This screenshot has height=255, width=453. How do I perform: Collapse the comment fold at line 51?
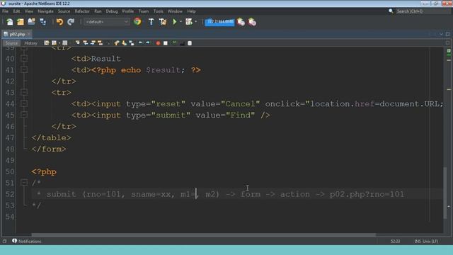click(x=24, y=183)
